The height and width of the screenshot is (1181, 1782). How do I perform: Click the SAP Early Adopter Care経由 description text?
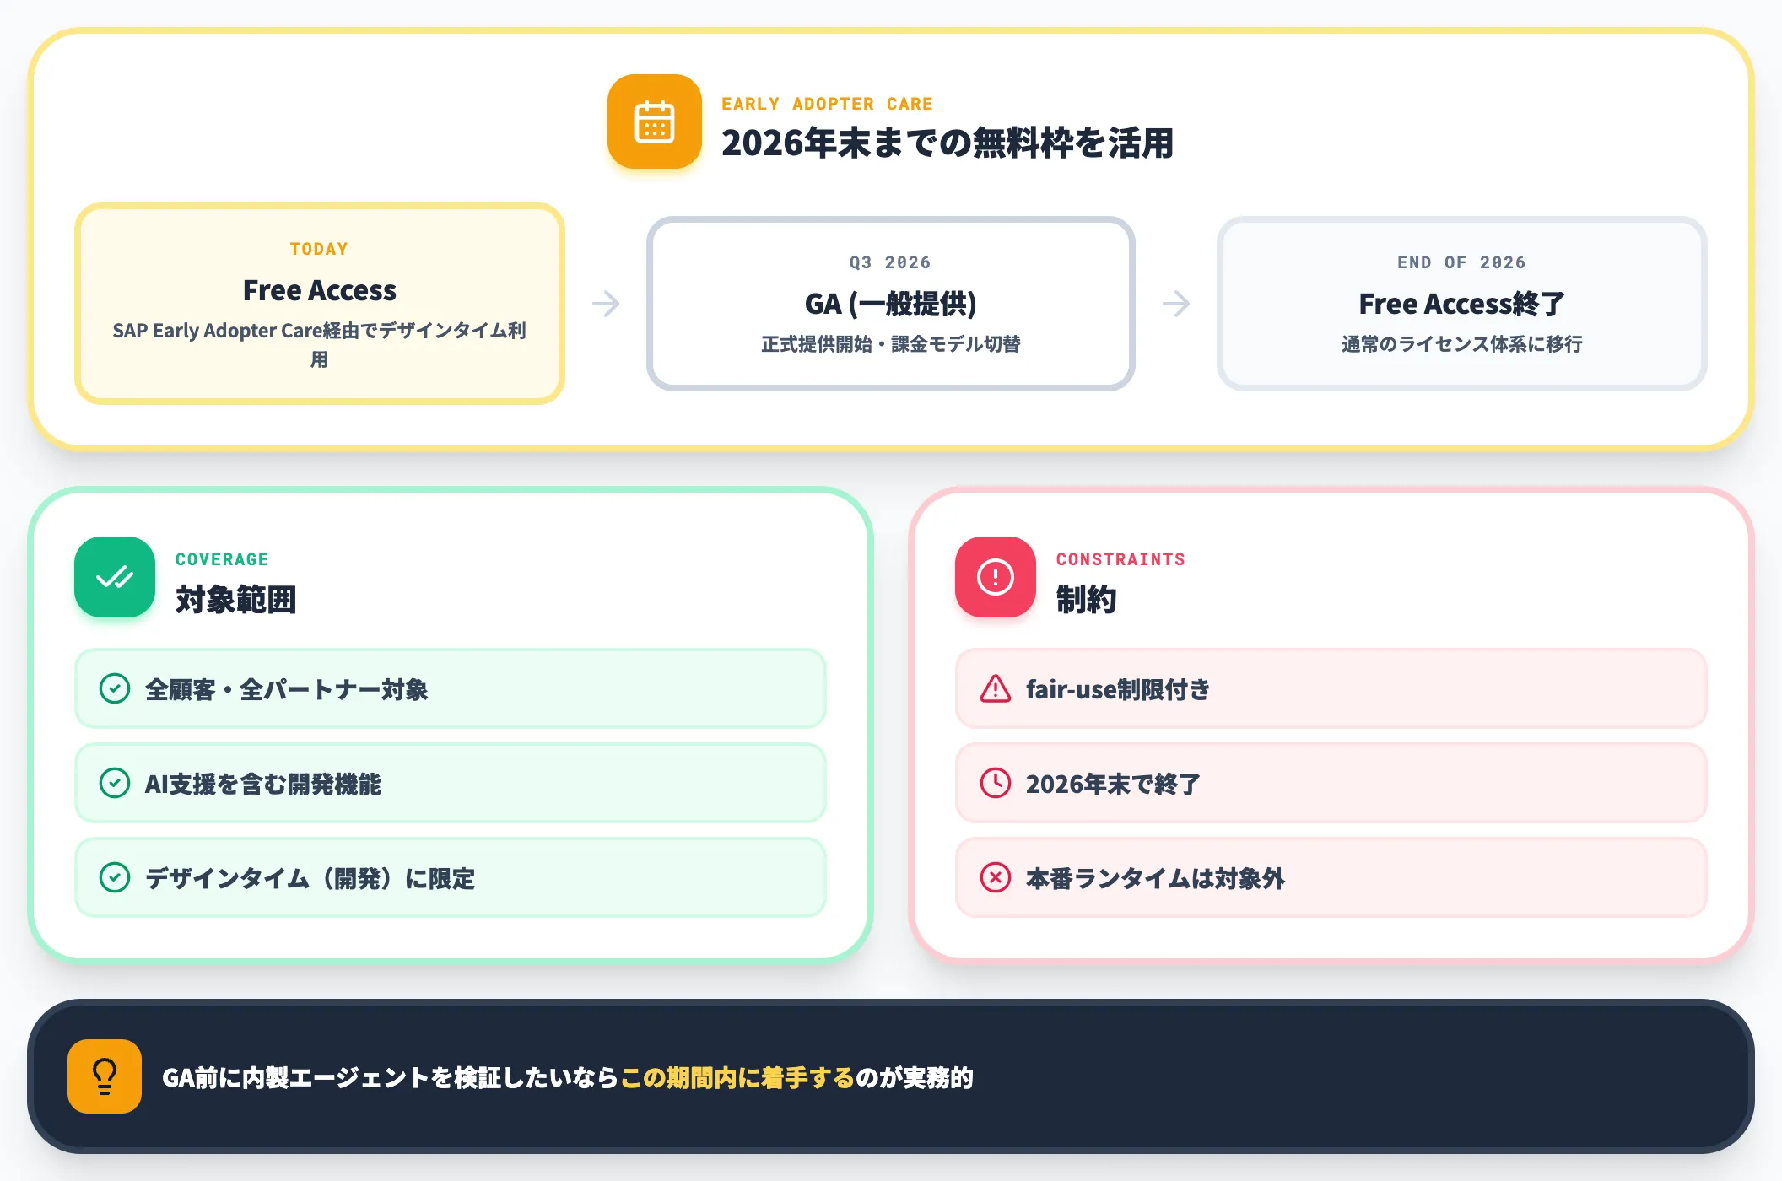[x=320, y=344]
